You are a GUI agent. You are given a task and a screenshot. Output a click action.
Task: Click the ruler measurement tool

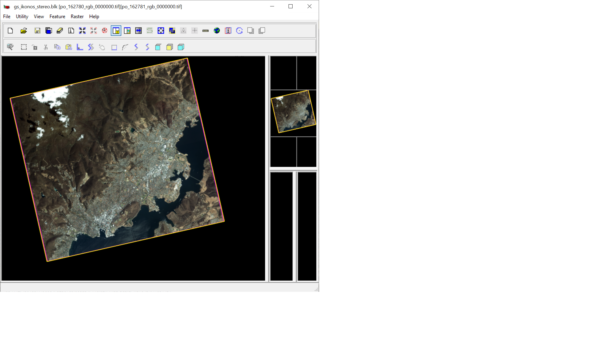206,31
